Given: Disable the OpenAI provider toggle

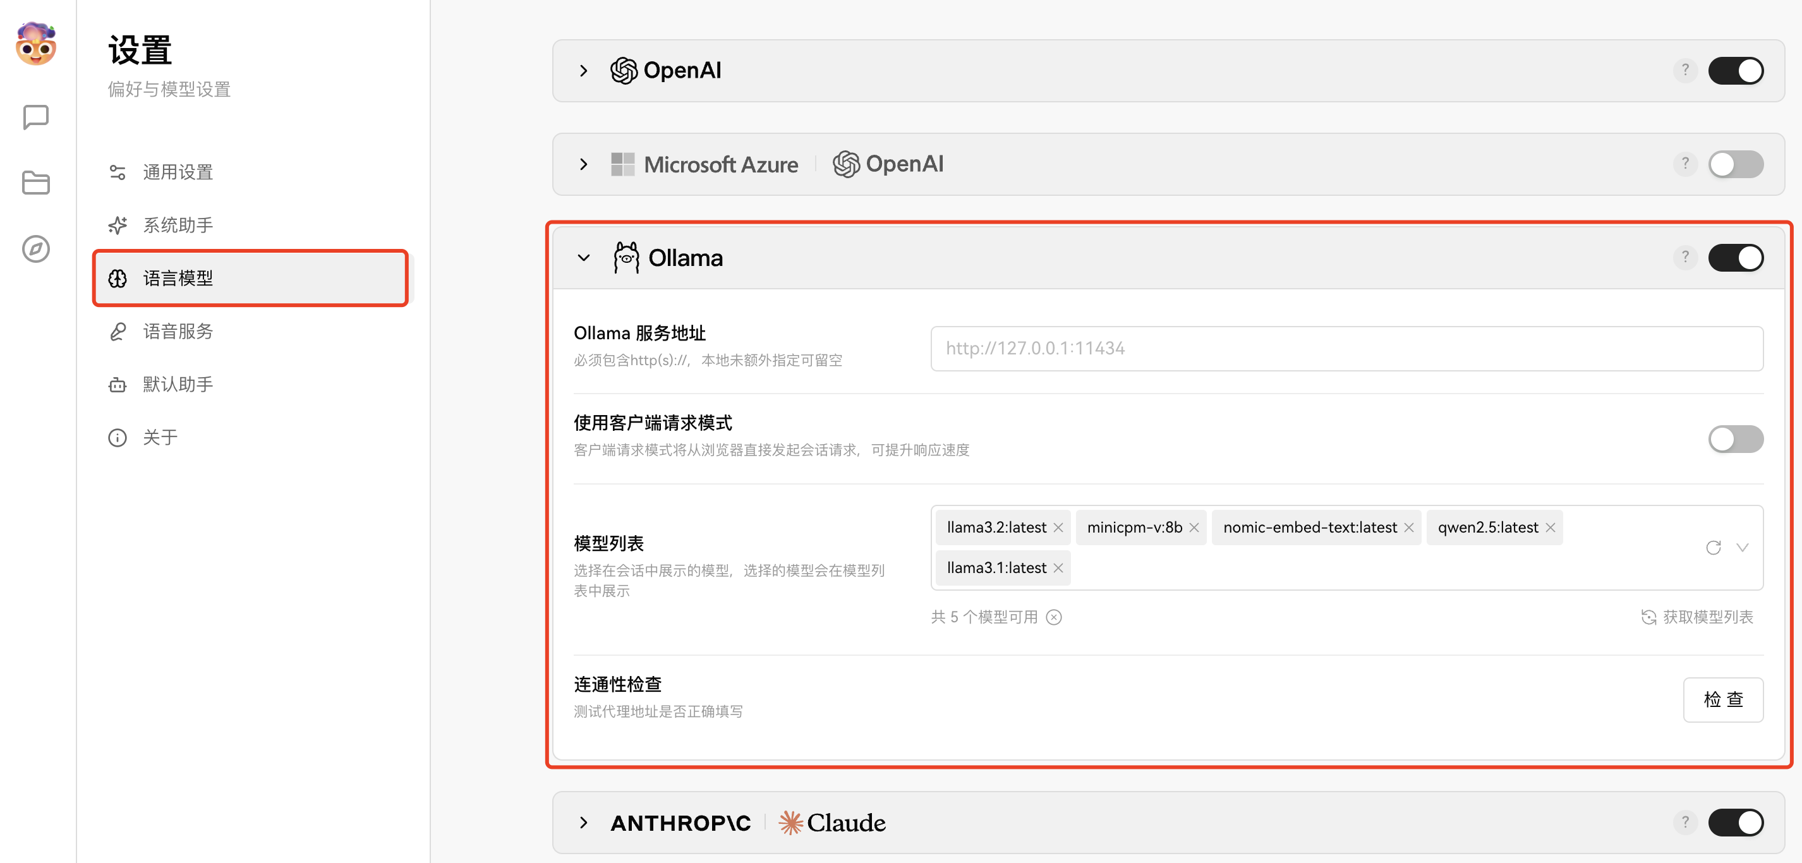Looking at the screenshot, I should [1736, 70].
